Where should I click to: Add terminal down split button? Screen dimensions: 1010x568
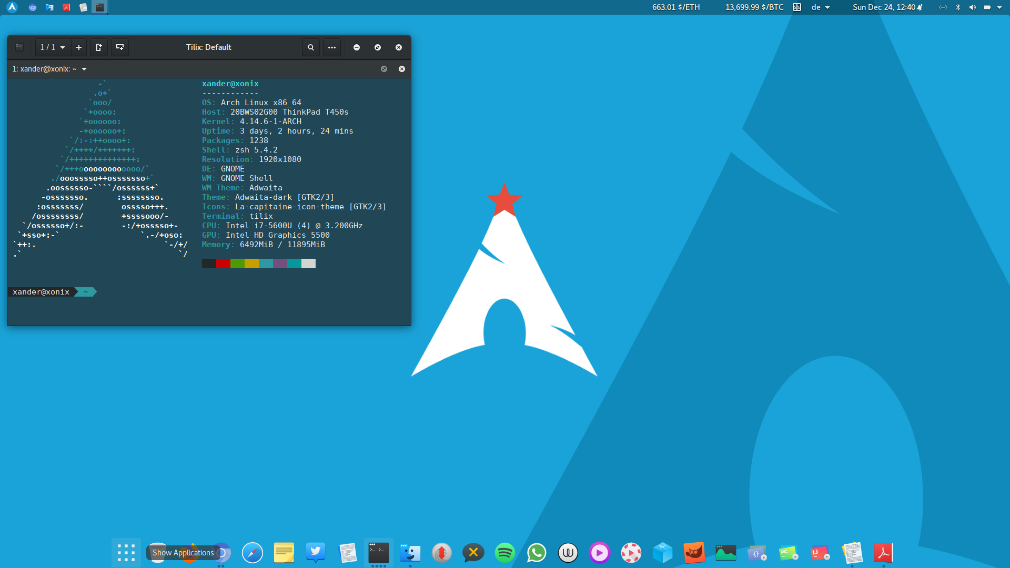tap(120, 47)
